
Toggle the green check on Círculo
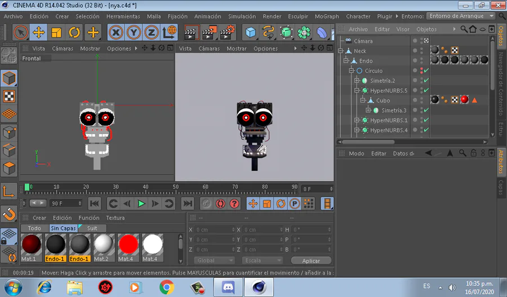[x=426, y=70]
